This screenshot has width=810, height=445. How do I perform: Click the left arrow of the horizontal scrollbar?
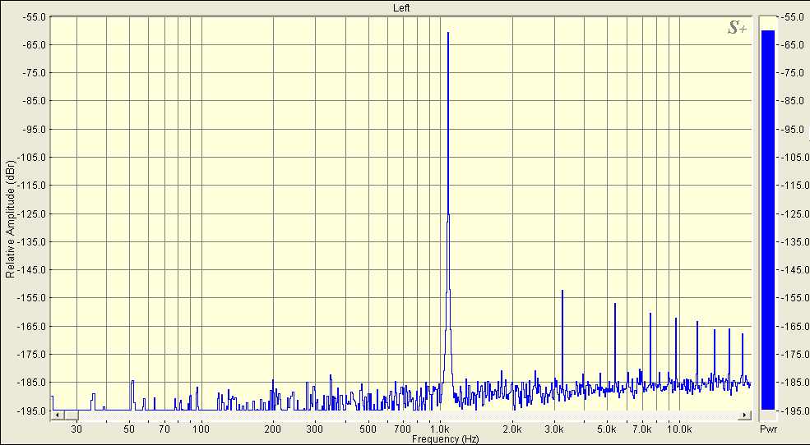[58, 415]
